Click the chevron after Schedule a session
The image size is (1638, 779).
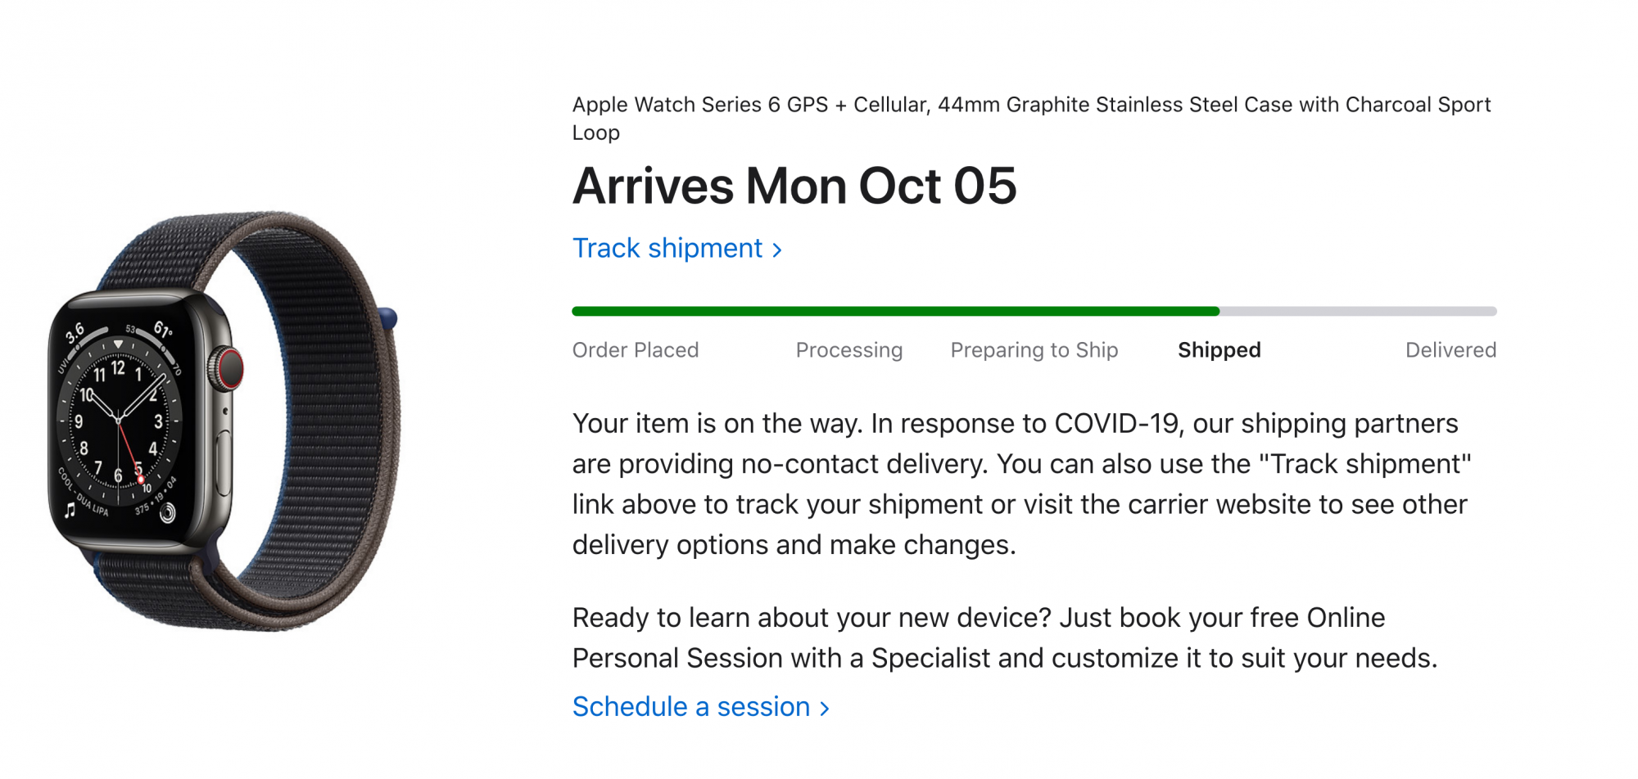[x=824, y=709]
